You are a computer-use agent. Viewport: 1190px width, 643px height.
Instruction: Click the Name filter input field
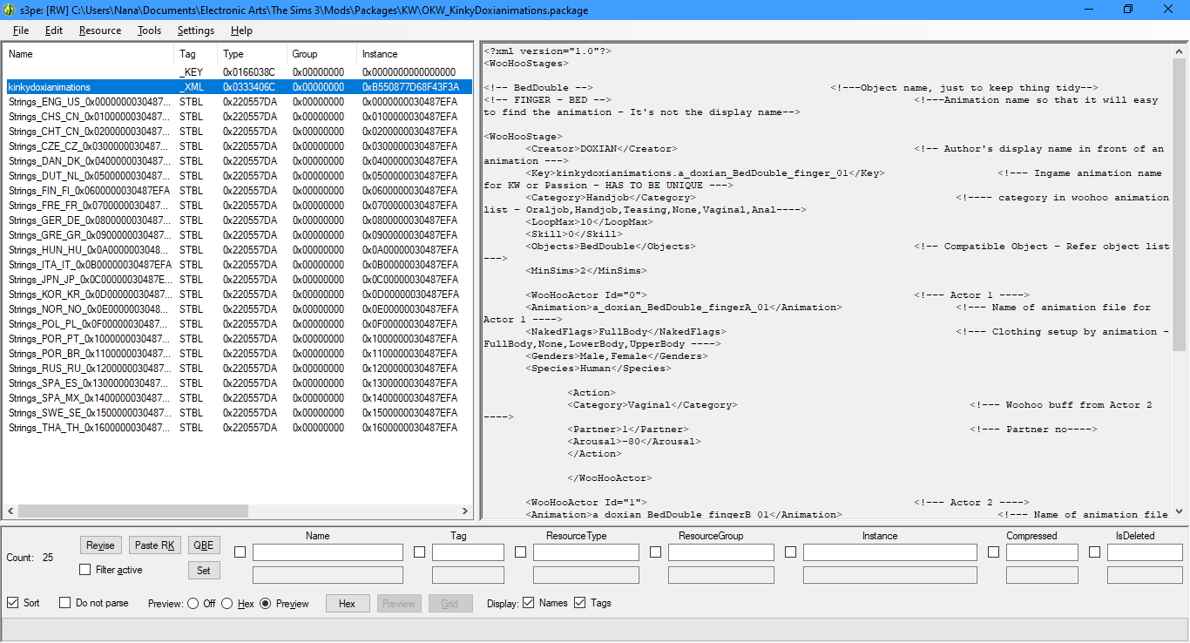point(328,552)
